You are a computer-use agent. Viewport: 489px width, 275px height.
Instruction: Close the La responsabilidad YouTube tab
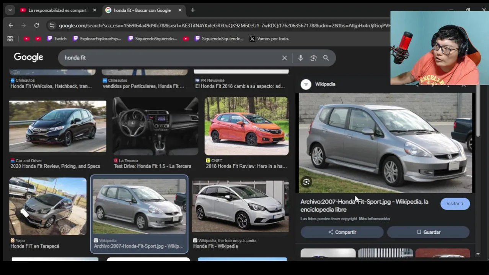[x=95, y=10]
